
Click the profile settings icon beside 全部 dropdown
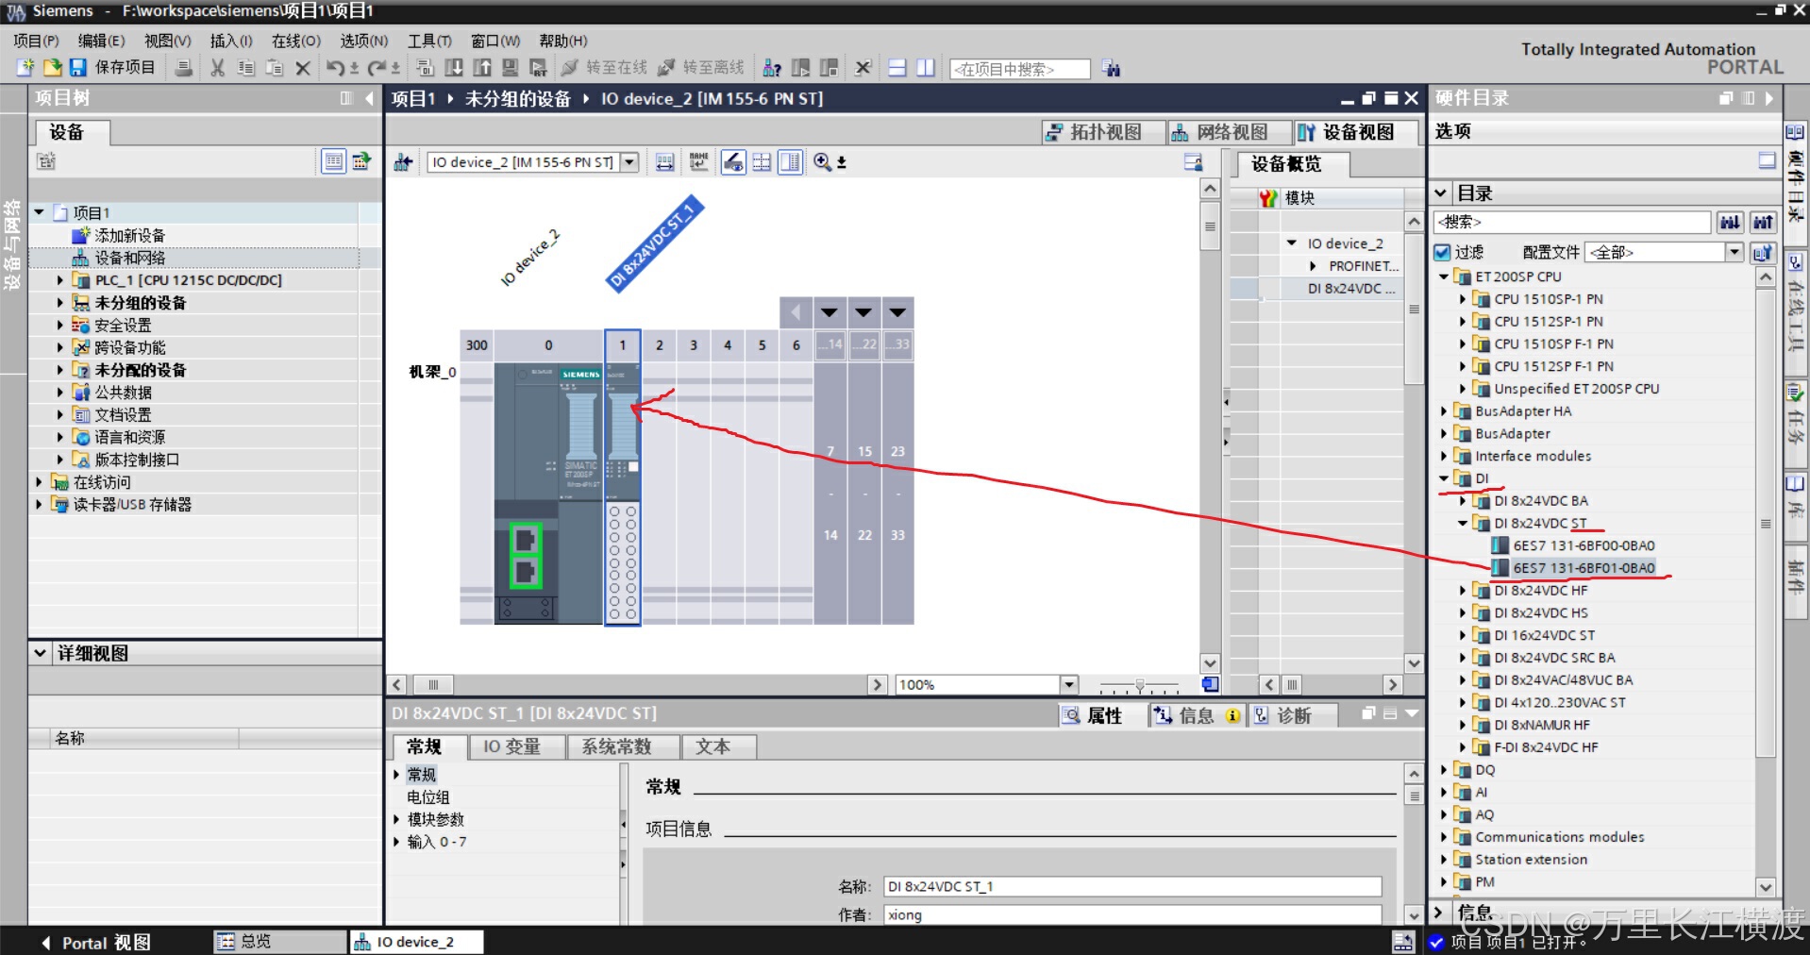pyautogui.click(x=1763, y=252)
